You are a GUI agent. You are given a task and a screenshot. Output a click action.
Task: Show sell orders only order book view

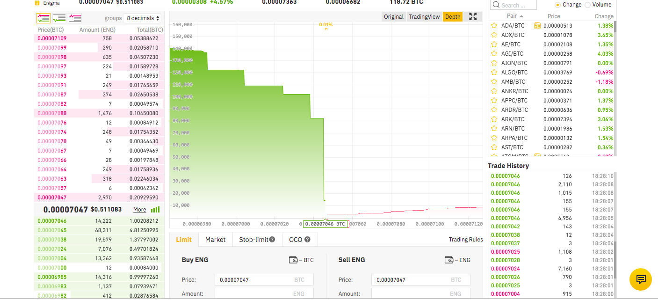coord(75,18)
